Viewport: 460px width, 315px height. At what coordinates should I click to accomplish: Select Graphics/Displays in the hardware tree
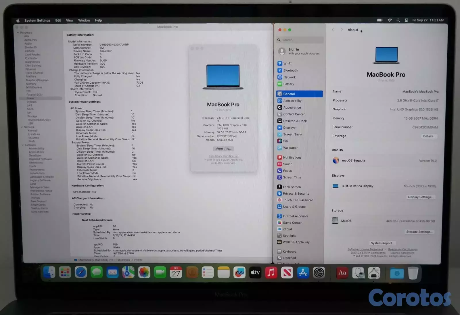click(x=37, y=80)
